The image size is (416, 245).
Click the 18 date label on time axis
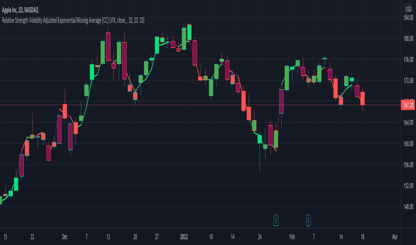(x=362, y=237)
